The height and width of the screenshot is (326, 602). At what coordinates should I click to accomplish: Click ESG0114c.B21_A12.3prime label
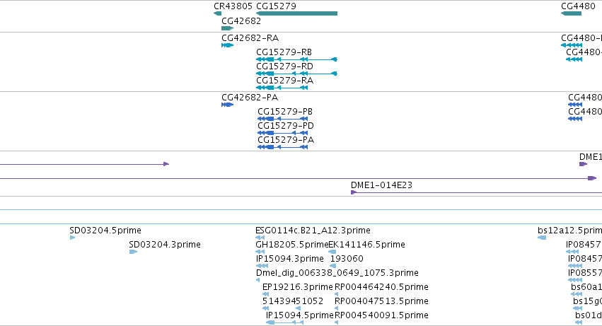(x=313, y=231)
